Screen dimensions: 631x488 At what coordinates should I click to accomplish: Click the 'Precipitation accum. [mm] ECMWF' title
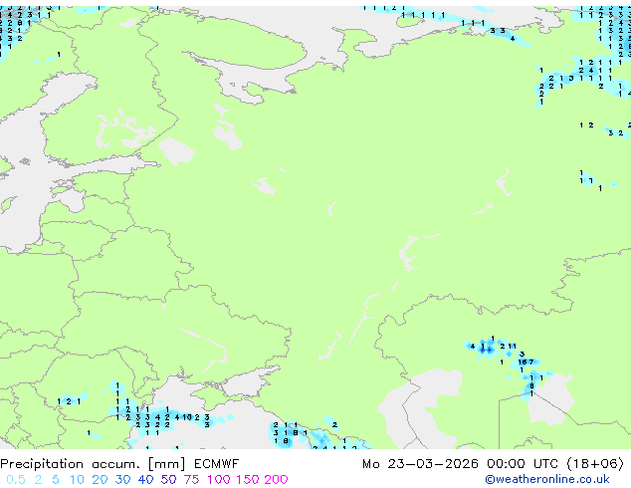click(x=119, y=464)
